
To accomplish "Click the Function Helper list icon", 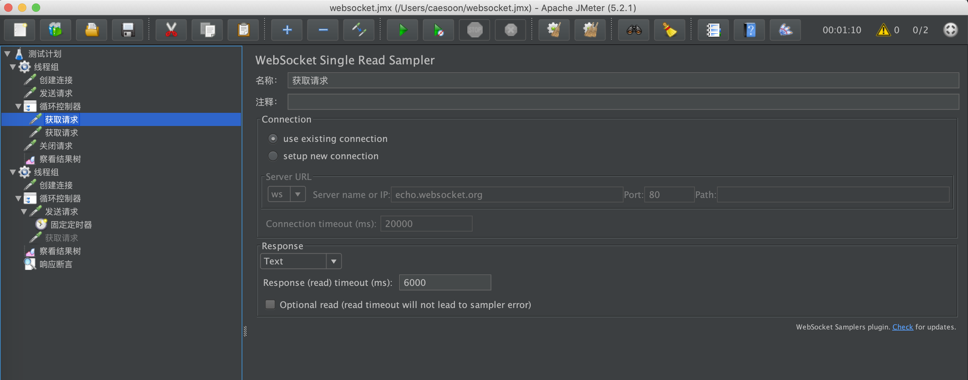I will pos(713,30).
